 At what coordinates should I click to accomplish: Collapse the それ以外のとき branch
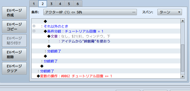pos(34,26)
